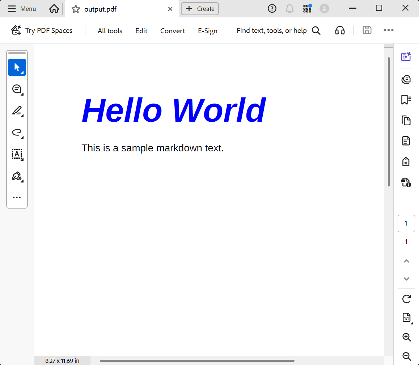The image size is (419, 365).
Task: Select the text box tool
Action: coord(17,154)
